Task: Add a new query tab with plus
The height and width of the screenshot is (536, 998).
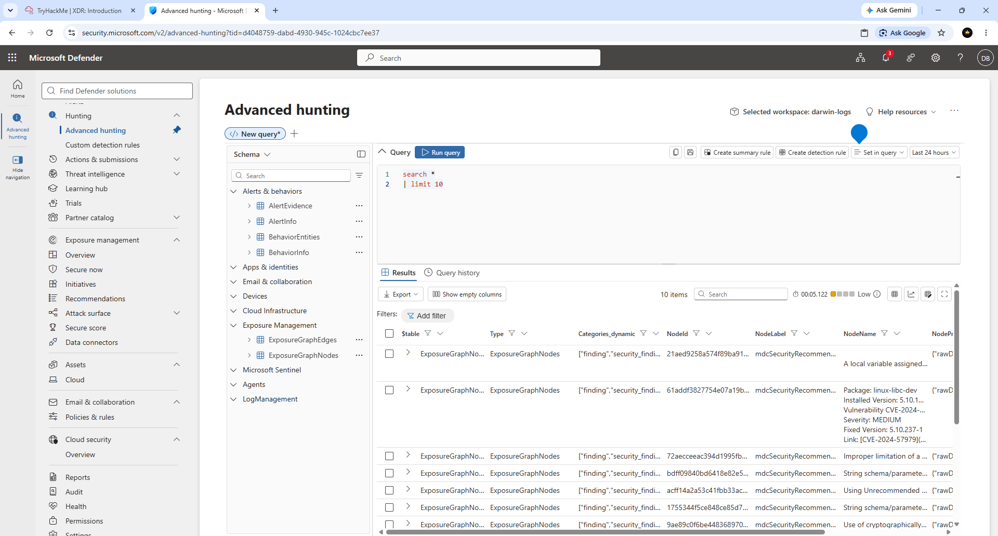Action: coord(294,133)
